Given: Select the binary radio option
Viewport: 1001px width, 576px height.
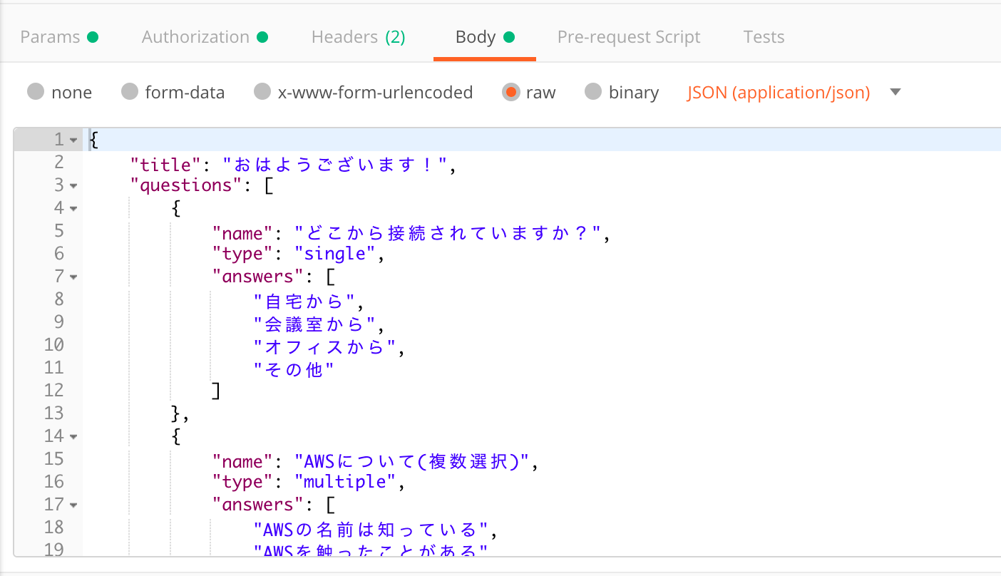Looking at the screenshot, I should coord(593,92).
